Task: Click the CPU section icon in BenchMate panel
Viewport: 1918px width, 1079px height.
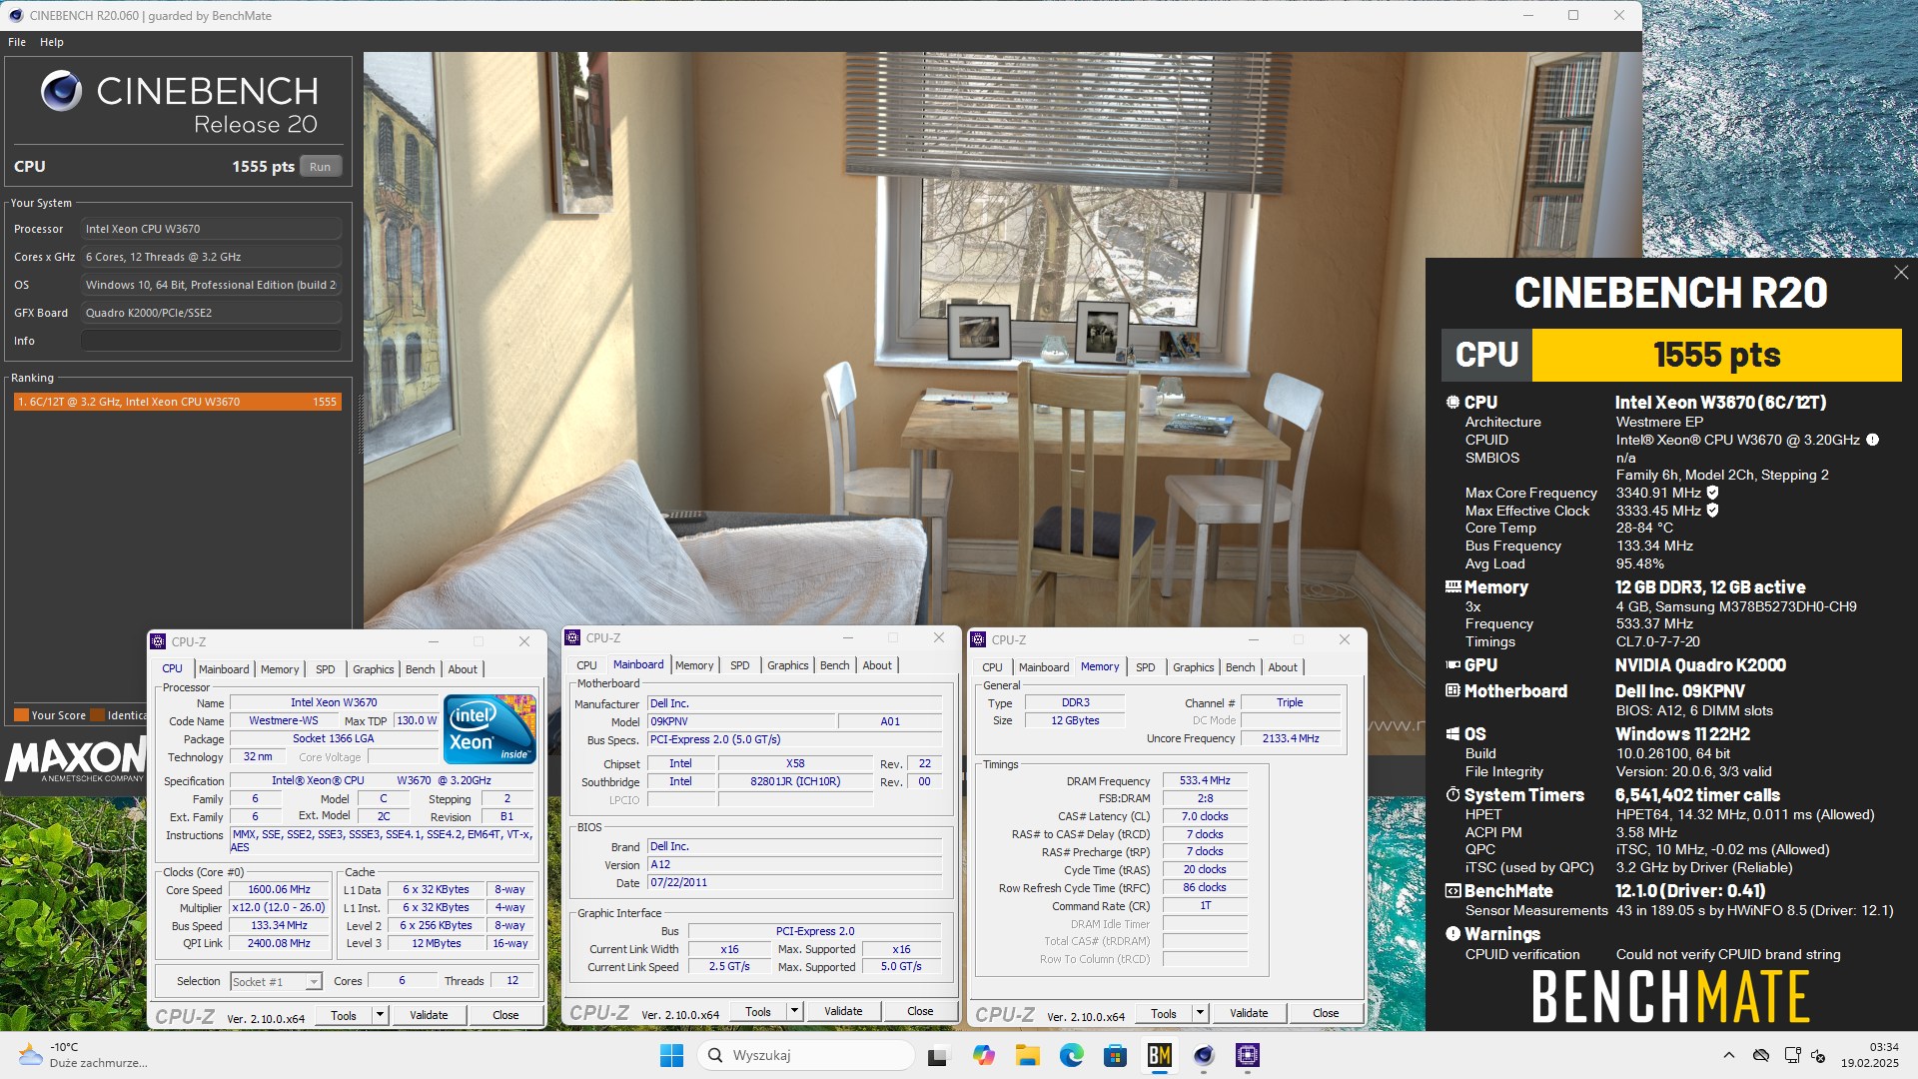Action: pyautogui.click(x=1452, y=402)
